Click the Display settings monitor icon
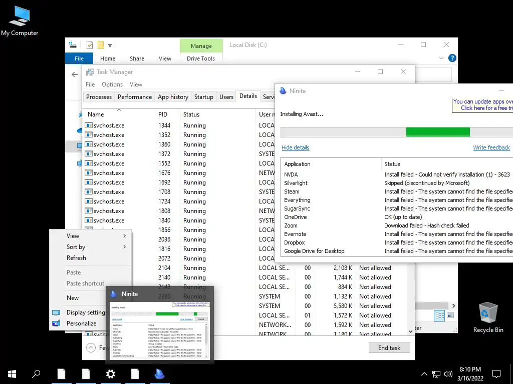This screenshot has height=384, width=513. (56, 312)
